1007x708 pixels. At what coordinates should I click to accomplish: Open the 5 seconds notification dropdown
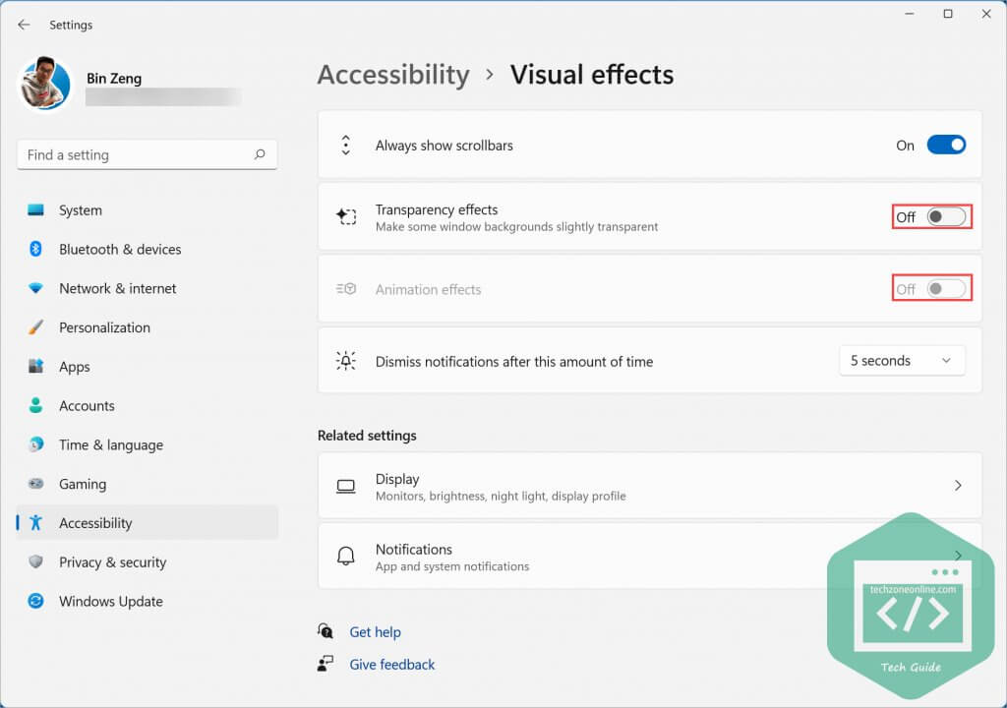[901, 361]
